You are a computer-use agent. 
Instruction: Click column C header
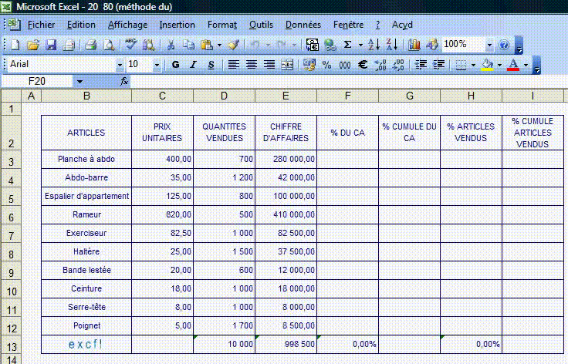(x=162, y=96)
